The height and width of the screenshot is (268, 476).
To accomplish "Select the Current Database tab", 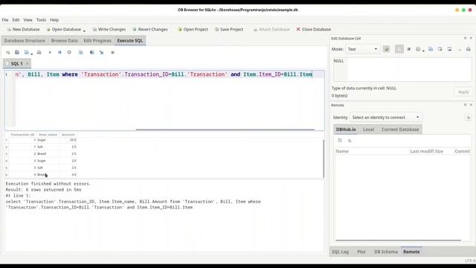I will coord(400,130).
